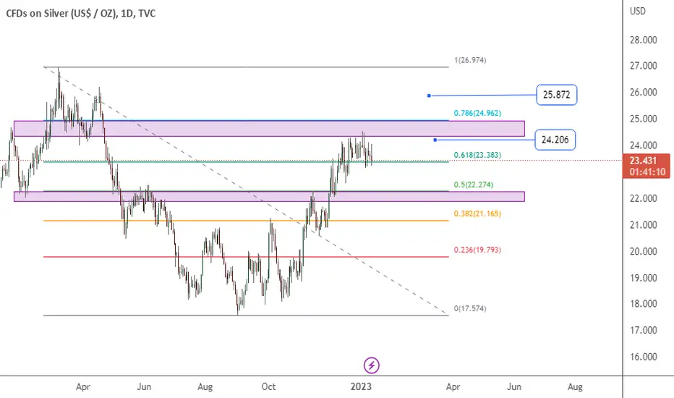Image resolution: width=674 pixels, height=398 pixels.
Task: Click the 28.000 tick on price scale
Action: pyautogui.click(x=644, y=40)
